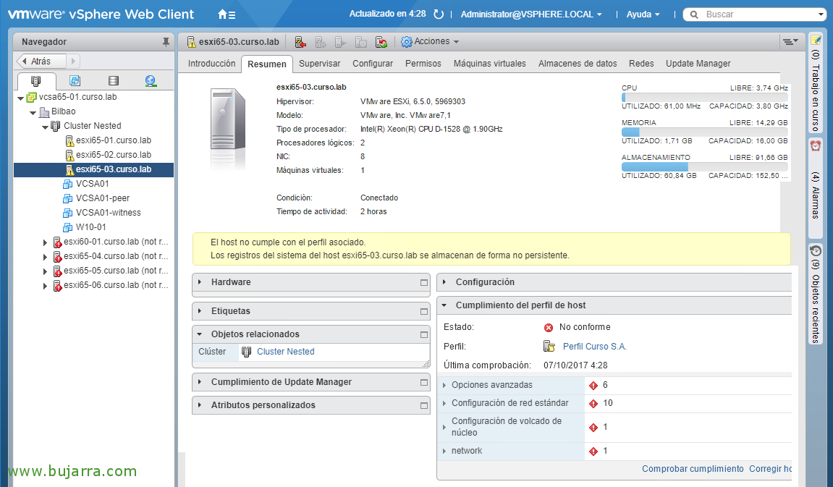The width and height of the screenshot is (833, 487).
Task: Click the Acciones gear icon
Action: (x=407, y=41)
